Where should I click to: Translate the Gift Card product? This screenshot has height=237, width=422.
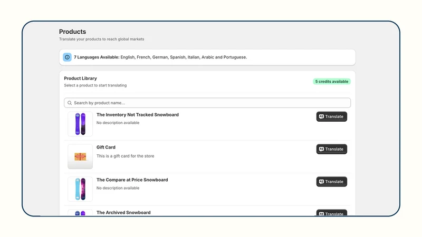(332, 149)
